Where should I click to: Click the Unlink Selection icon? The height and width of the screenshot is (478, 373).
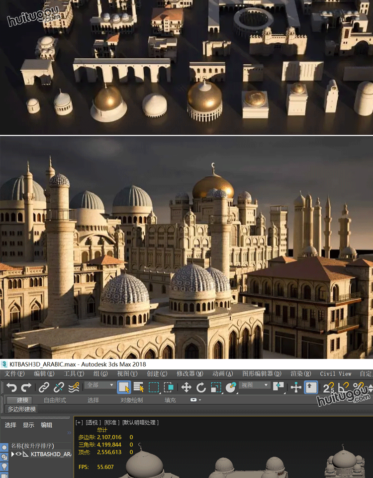(x=59, y=387)
